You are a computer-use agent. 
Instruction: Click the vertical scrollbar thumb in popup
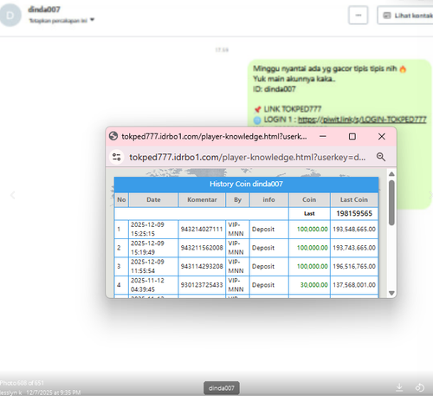point(391,203)
